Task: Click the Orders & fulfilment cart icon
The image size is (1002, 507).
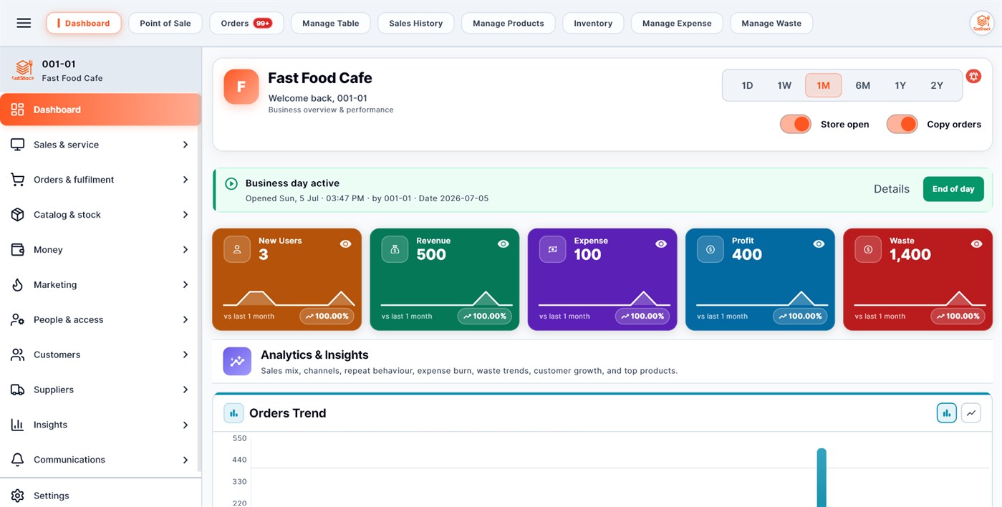Action: [18, 180]
